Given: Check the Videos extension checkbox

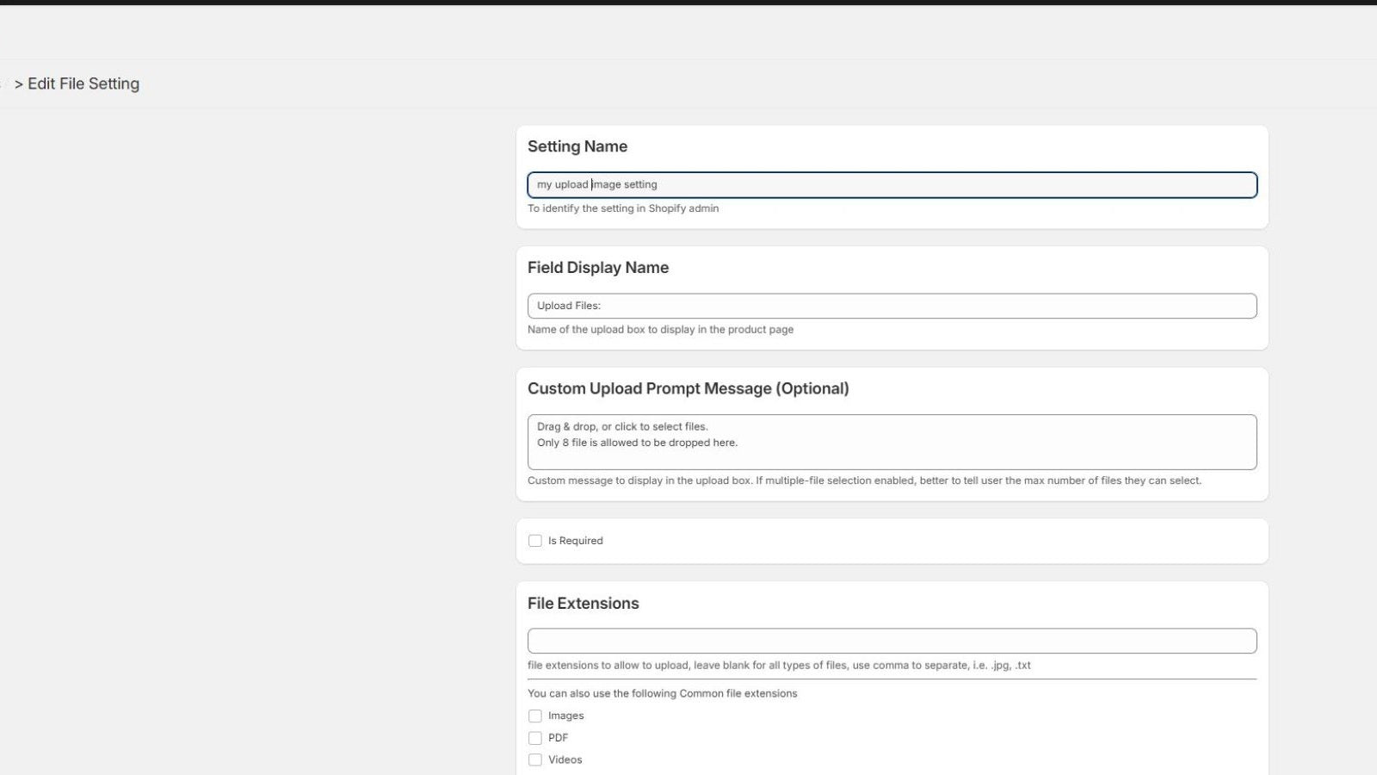Looking at the screenshot, I should [535, 759].
